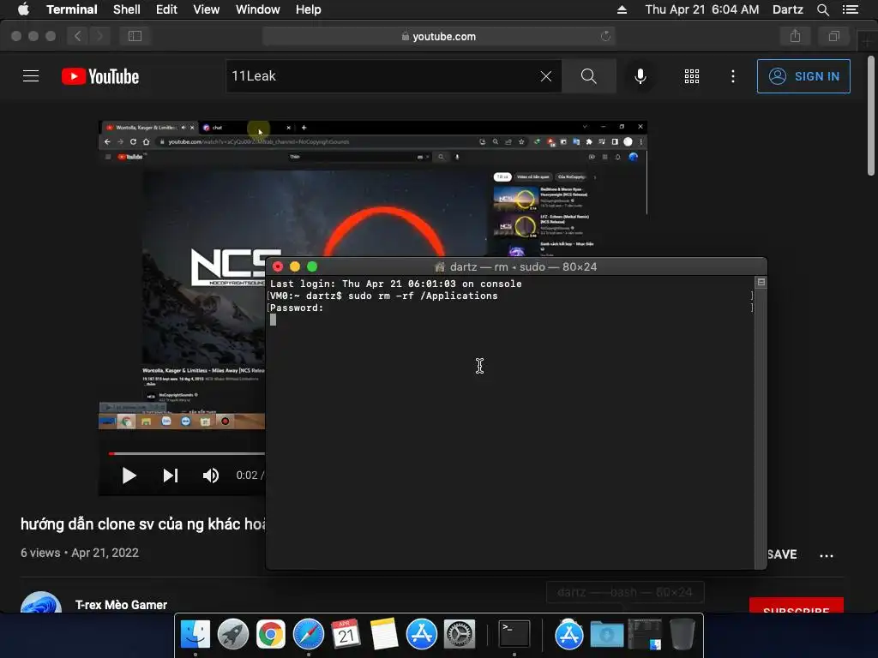
Task: Open Launchpad from the Dock
Action: tap(233, 635)
